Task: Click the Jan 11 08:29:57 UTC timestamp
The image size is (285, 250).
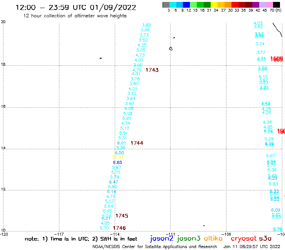Action: [x=251, y=247]
